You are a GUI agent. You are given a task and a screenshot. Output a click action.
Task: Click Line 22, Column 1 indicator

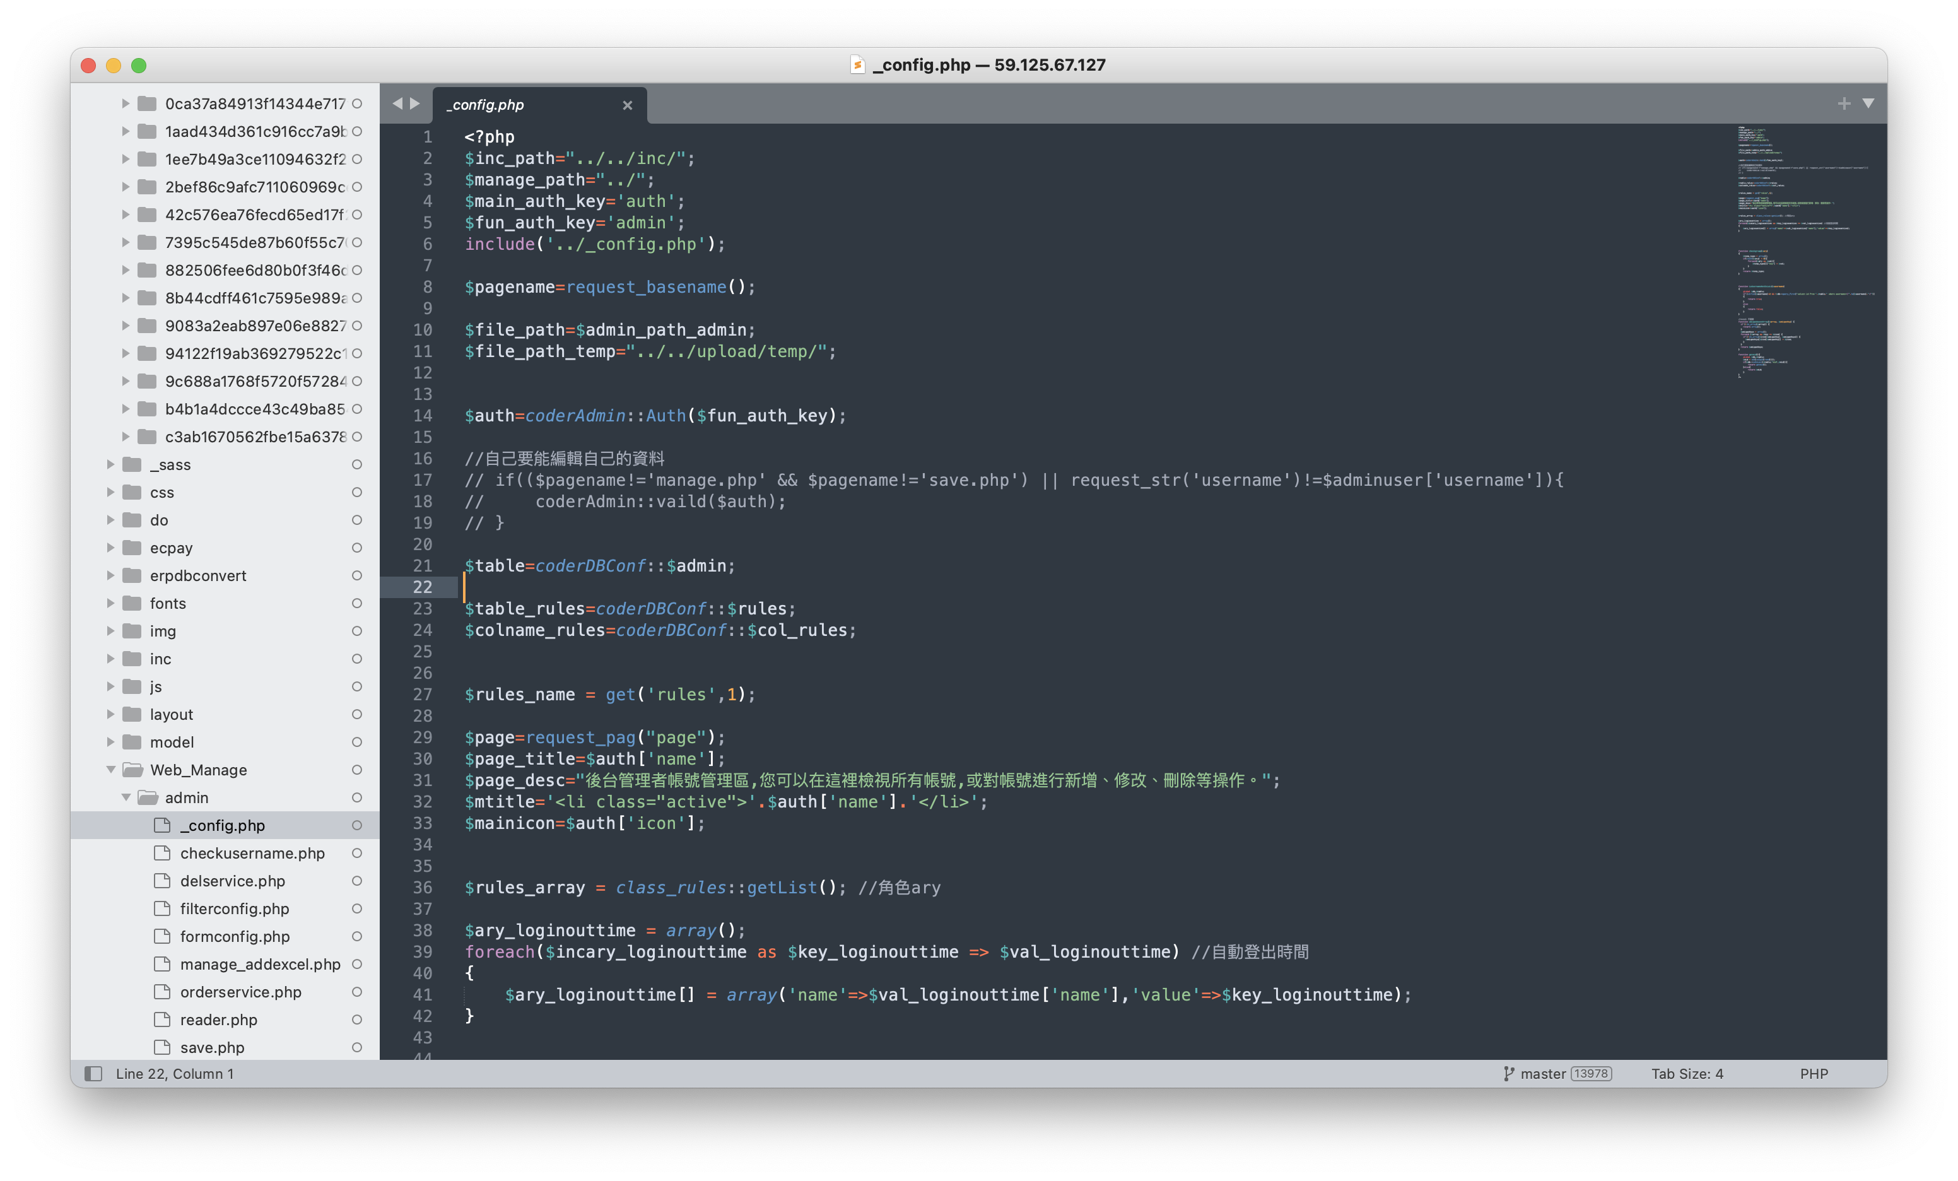pos(175,1074)
